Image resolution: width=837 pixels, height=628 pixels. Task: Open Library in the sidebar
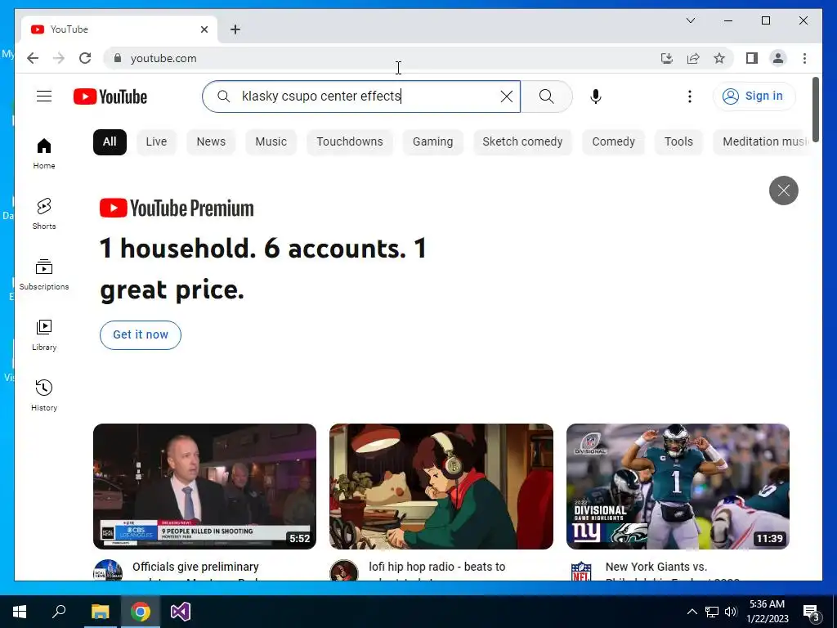pos(44,334)
